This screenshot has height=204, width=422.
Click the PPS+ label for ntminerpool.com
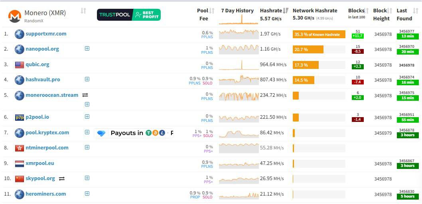pos(208,151)
